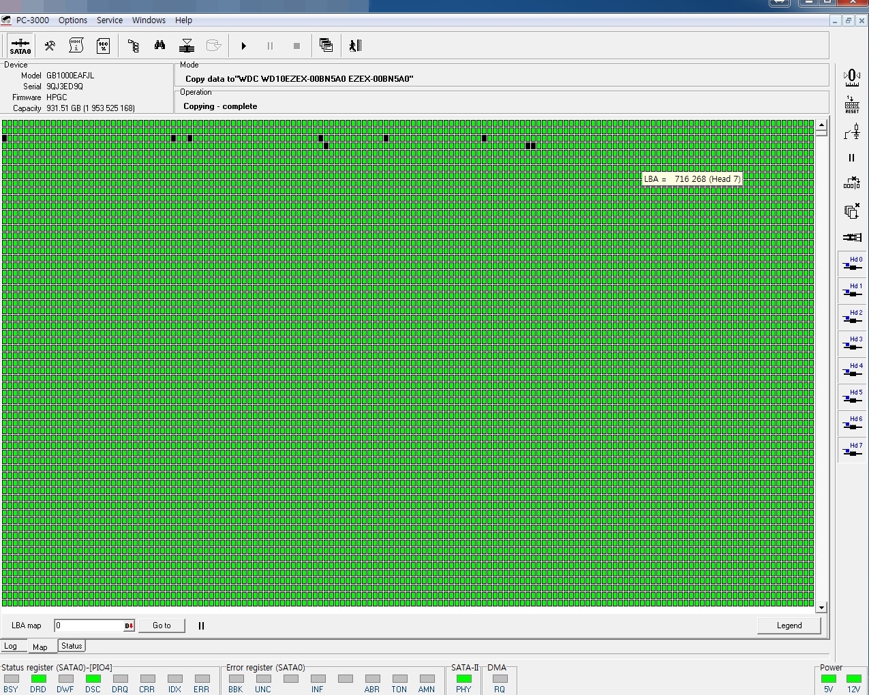Open the PC-3000 menu
This screenshot has width=869, height=695.
33,20
